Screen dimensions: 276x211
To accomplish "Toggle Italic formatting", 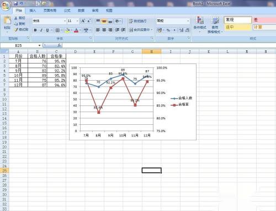I will 41,30.
